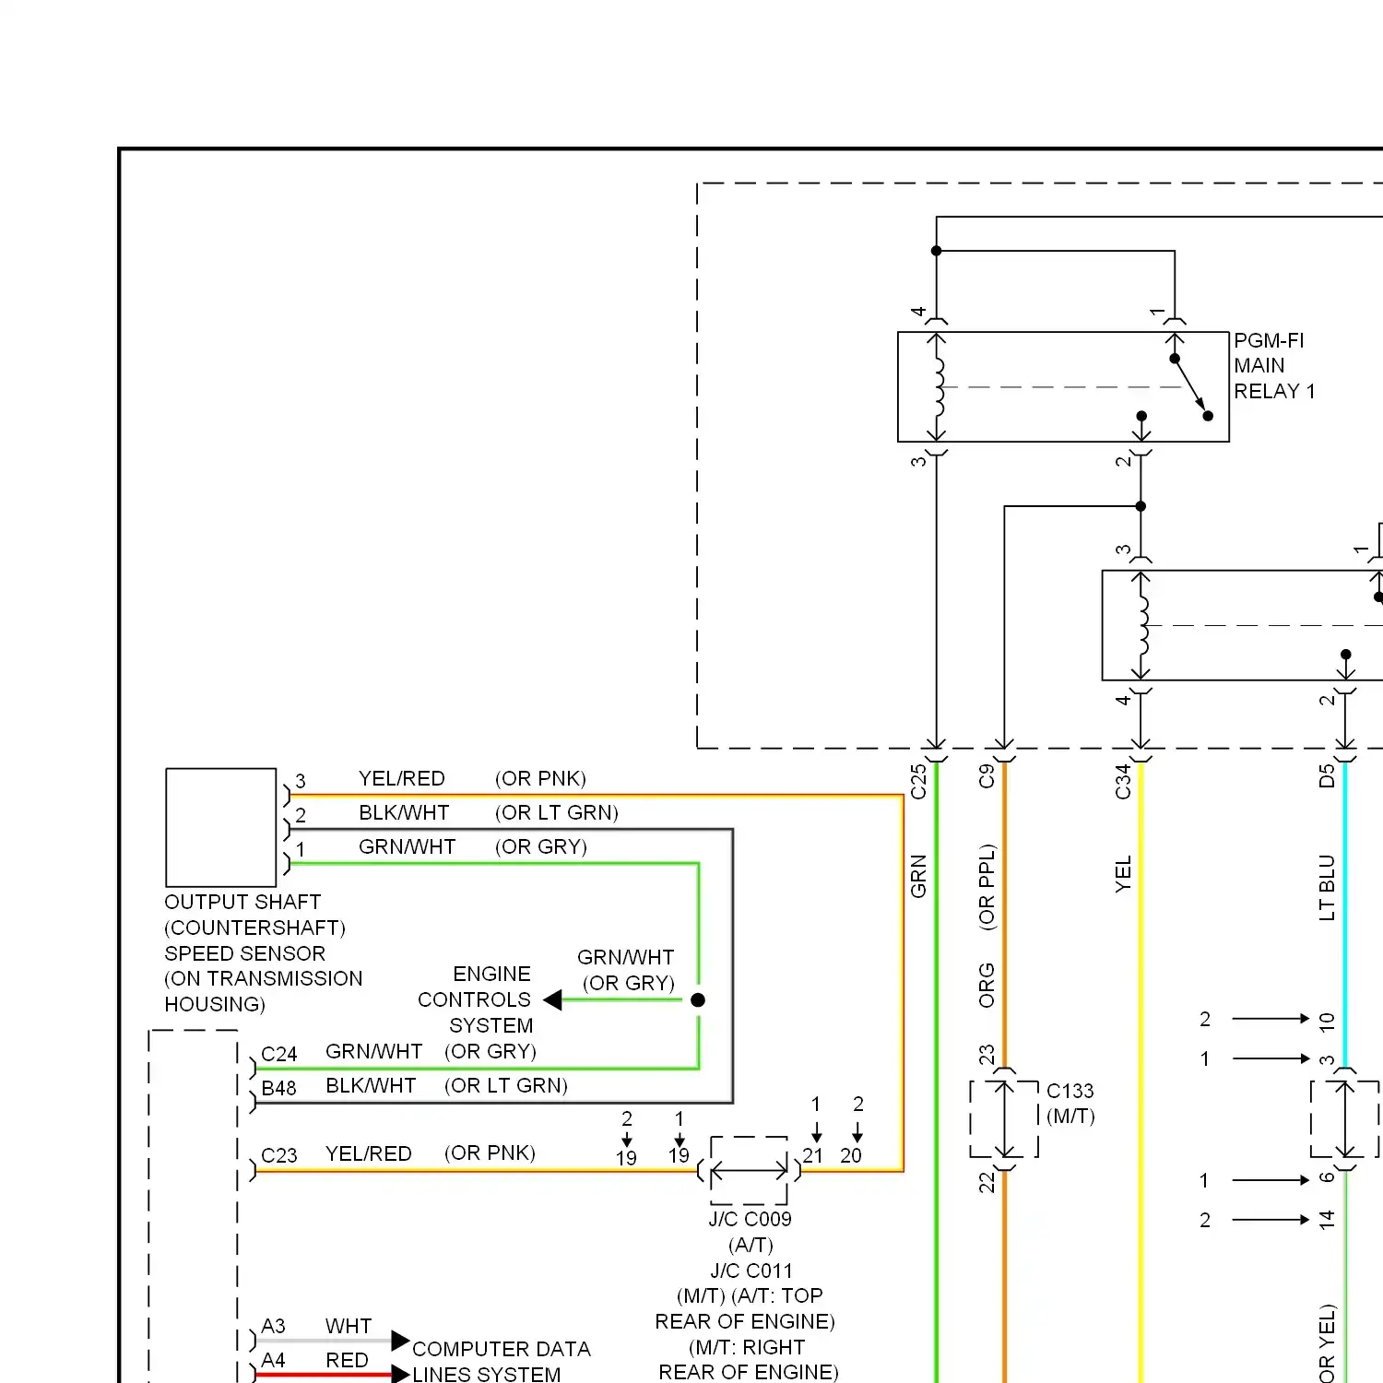1383x1383 pixels.
Task: Click the C133 connector label
Action: point(1070,1091)
